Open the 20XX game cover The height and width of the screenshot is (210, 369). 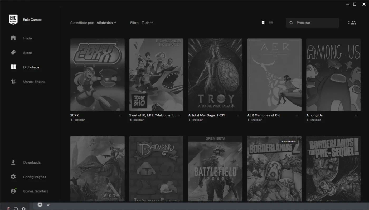tap(98, 75)
